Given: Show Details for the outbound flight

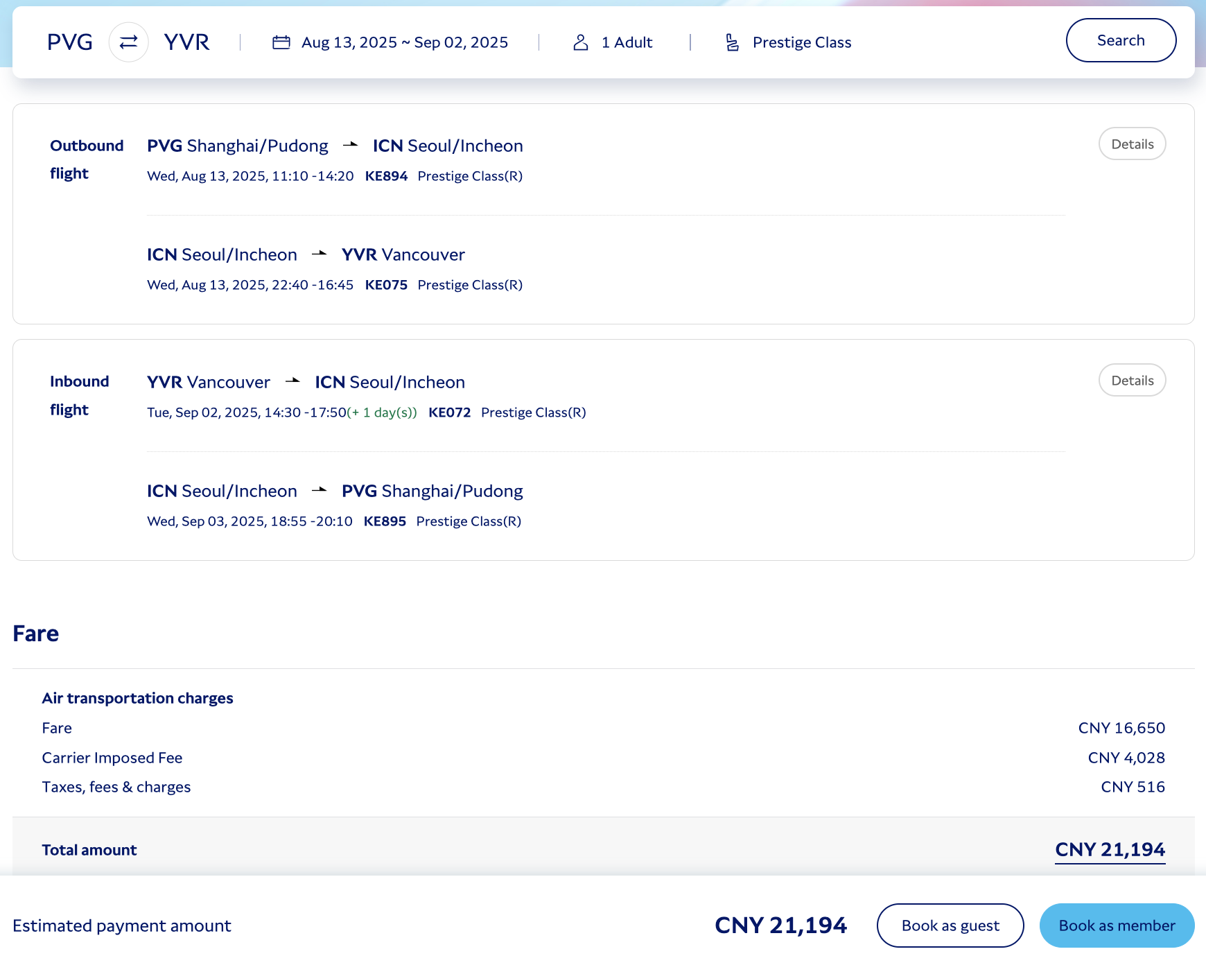Looking at the screenshot, I should 1132,144.
